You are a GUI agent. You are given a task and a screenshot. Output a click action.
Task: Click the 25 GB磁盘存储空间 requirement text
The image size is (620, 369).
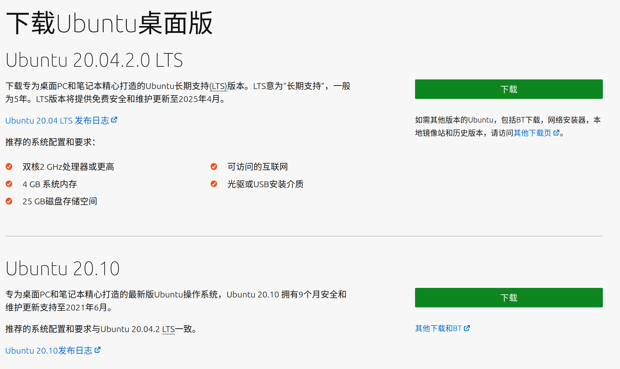tap(60, 201)
